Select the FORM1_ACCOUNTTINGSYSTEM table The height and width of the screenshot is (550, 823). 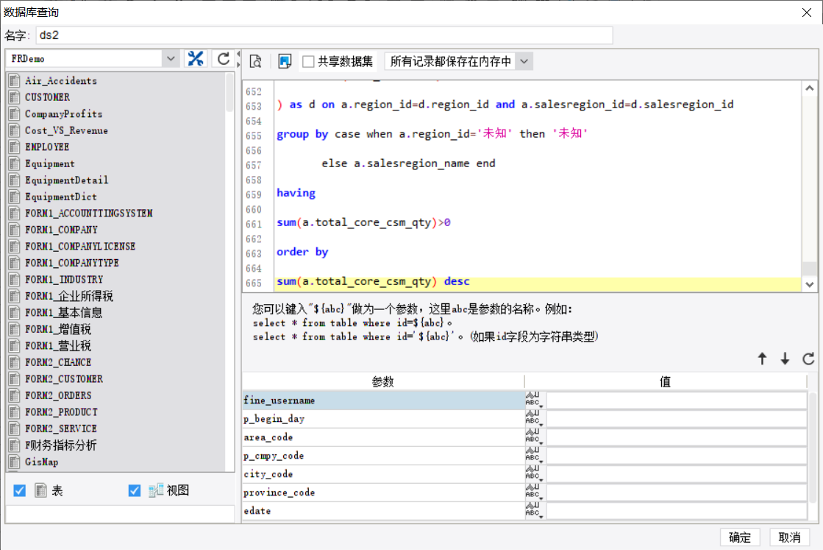89,214
